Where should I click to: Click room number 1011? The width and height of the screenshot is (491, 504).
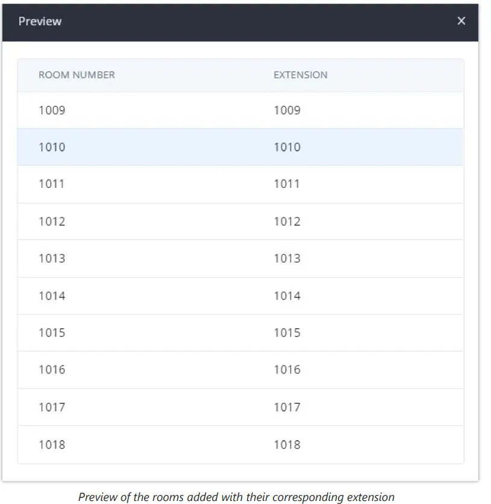(x=52, y=184)
